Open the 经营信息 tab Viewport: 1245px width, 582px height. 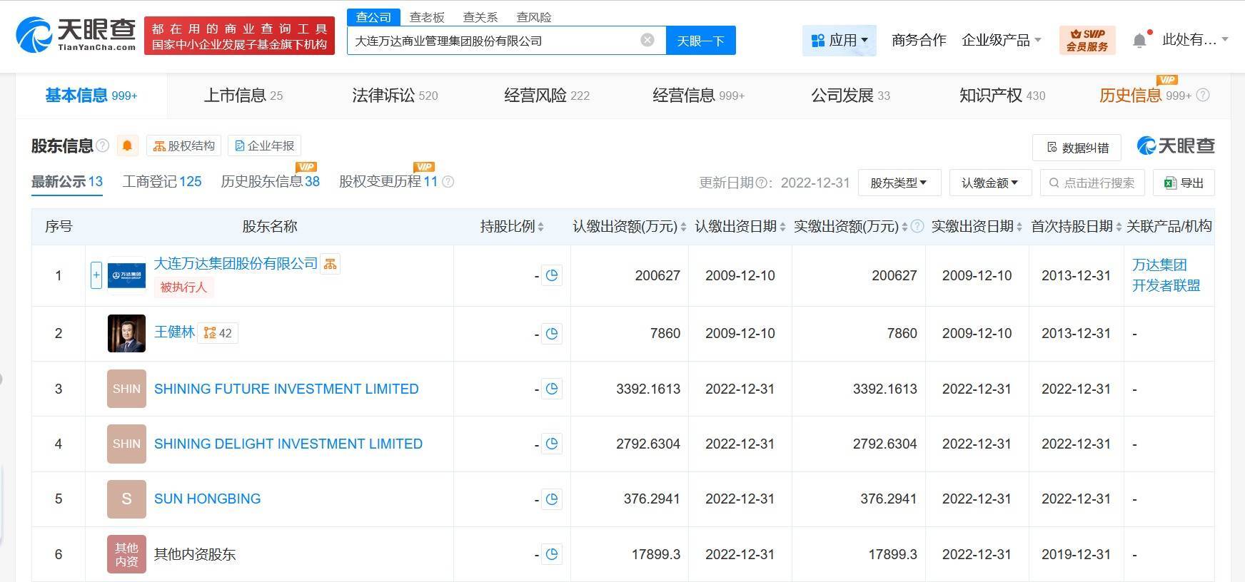[x=698, y=95]
